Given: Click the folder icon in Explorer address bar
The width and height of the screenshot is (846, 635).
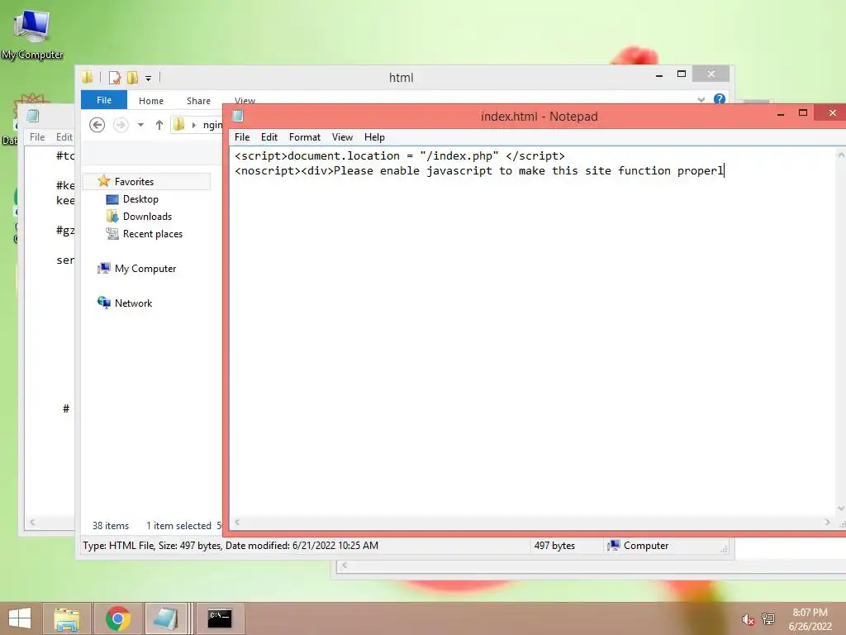Looking at the screenshot, I should click(x=179, y=125).
